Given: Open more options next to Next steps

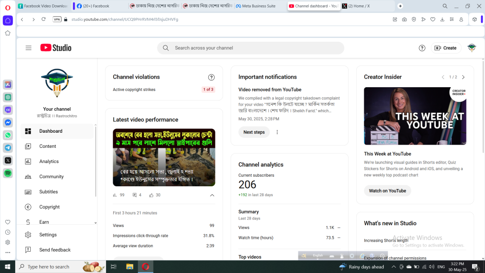Looking at the screenshot, I should 277,132.
